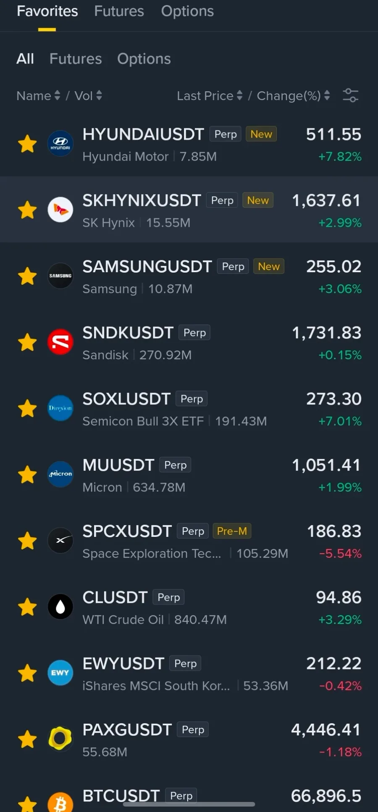378x812 pixels.
Task: Remove SOXLUSDT from favorites using star
Action: (x=27, y=408)
